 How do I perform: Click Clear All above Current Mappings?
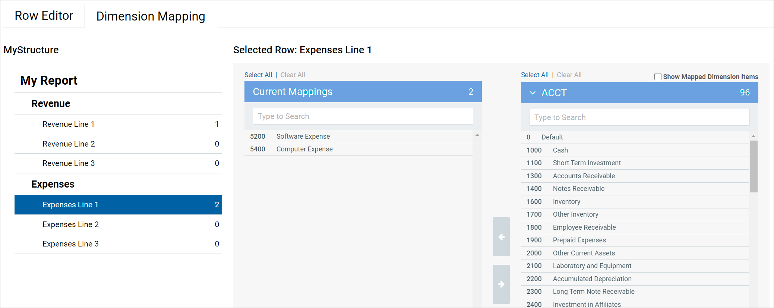point(293,75)
